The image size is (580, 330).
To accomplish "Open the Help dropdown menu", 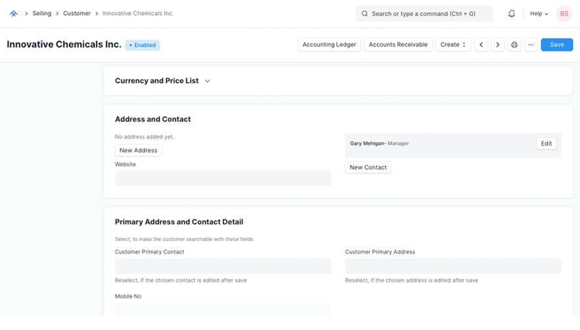I will 539,13.
